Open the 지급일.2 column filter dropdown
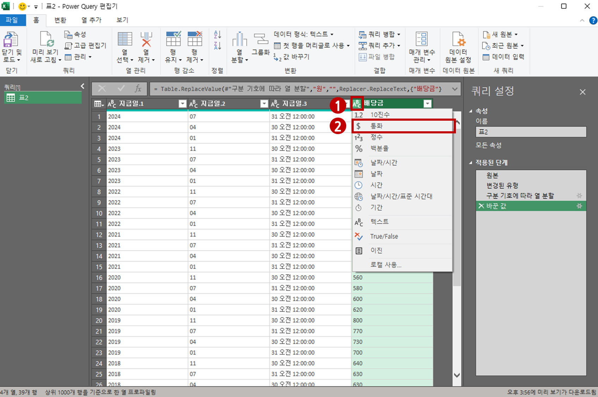Image resolution: width=598 pixels, height=397 pixels. (264, 104)
